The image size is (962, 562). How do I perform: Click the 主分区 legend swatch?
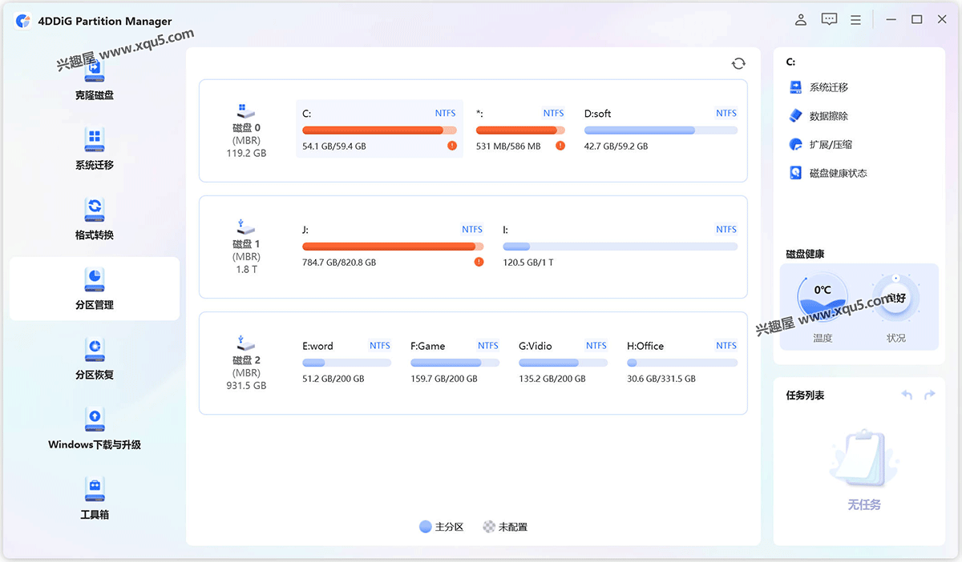pyautogui.click(x=426, y=527)
